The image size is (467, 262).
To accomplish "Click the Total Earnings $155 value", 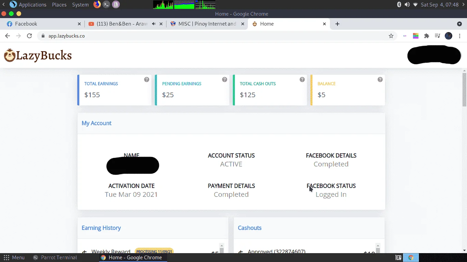I will 92,95.
